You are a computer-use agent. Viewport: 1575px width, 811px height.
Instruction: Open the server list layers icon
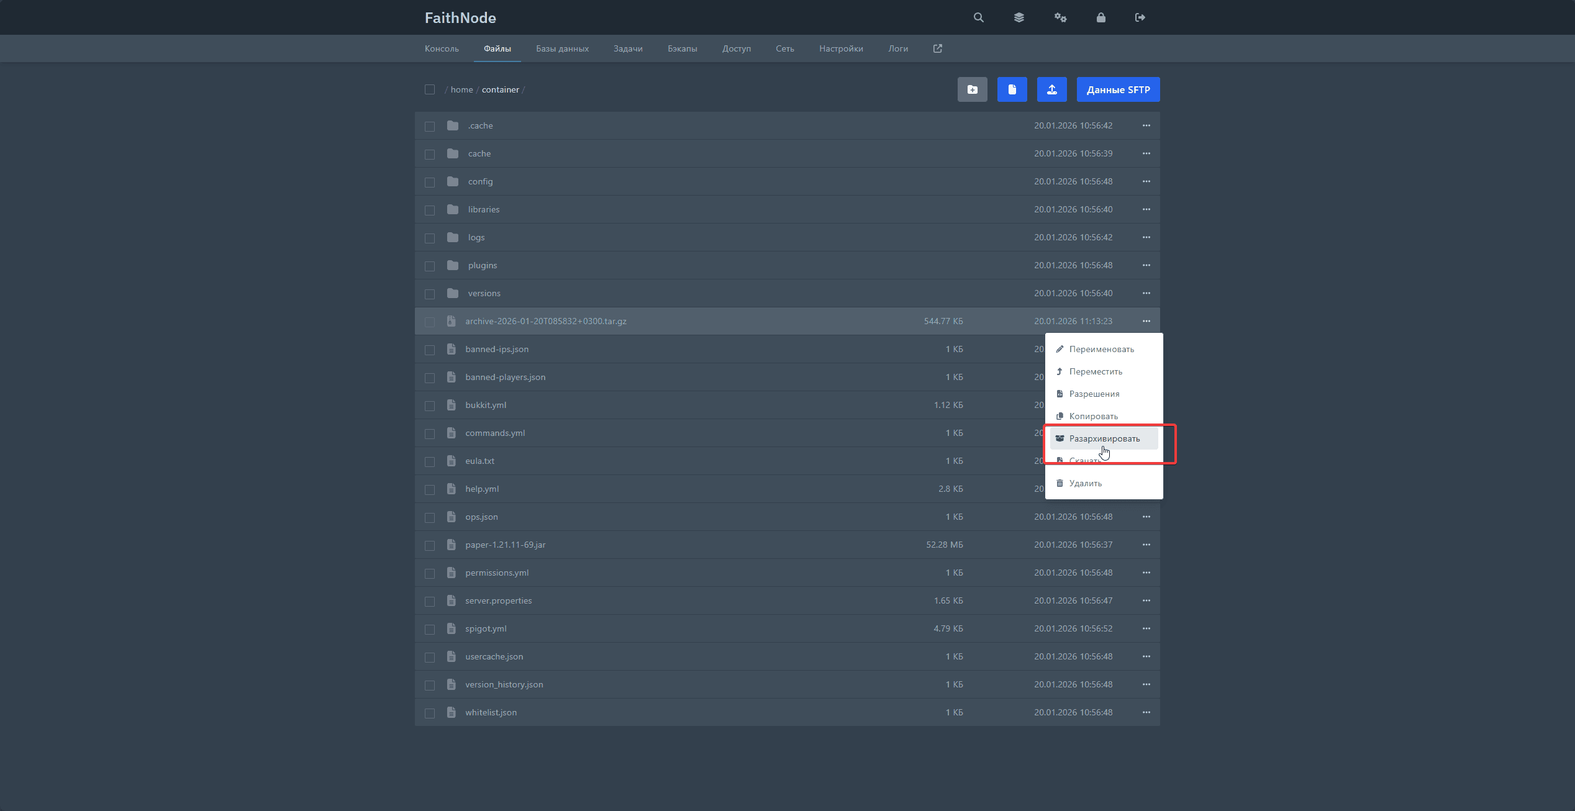[1019, 17]
